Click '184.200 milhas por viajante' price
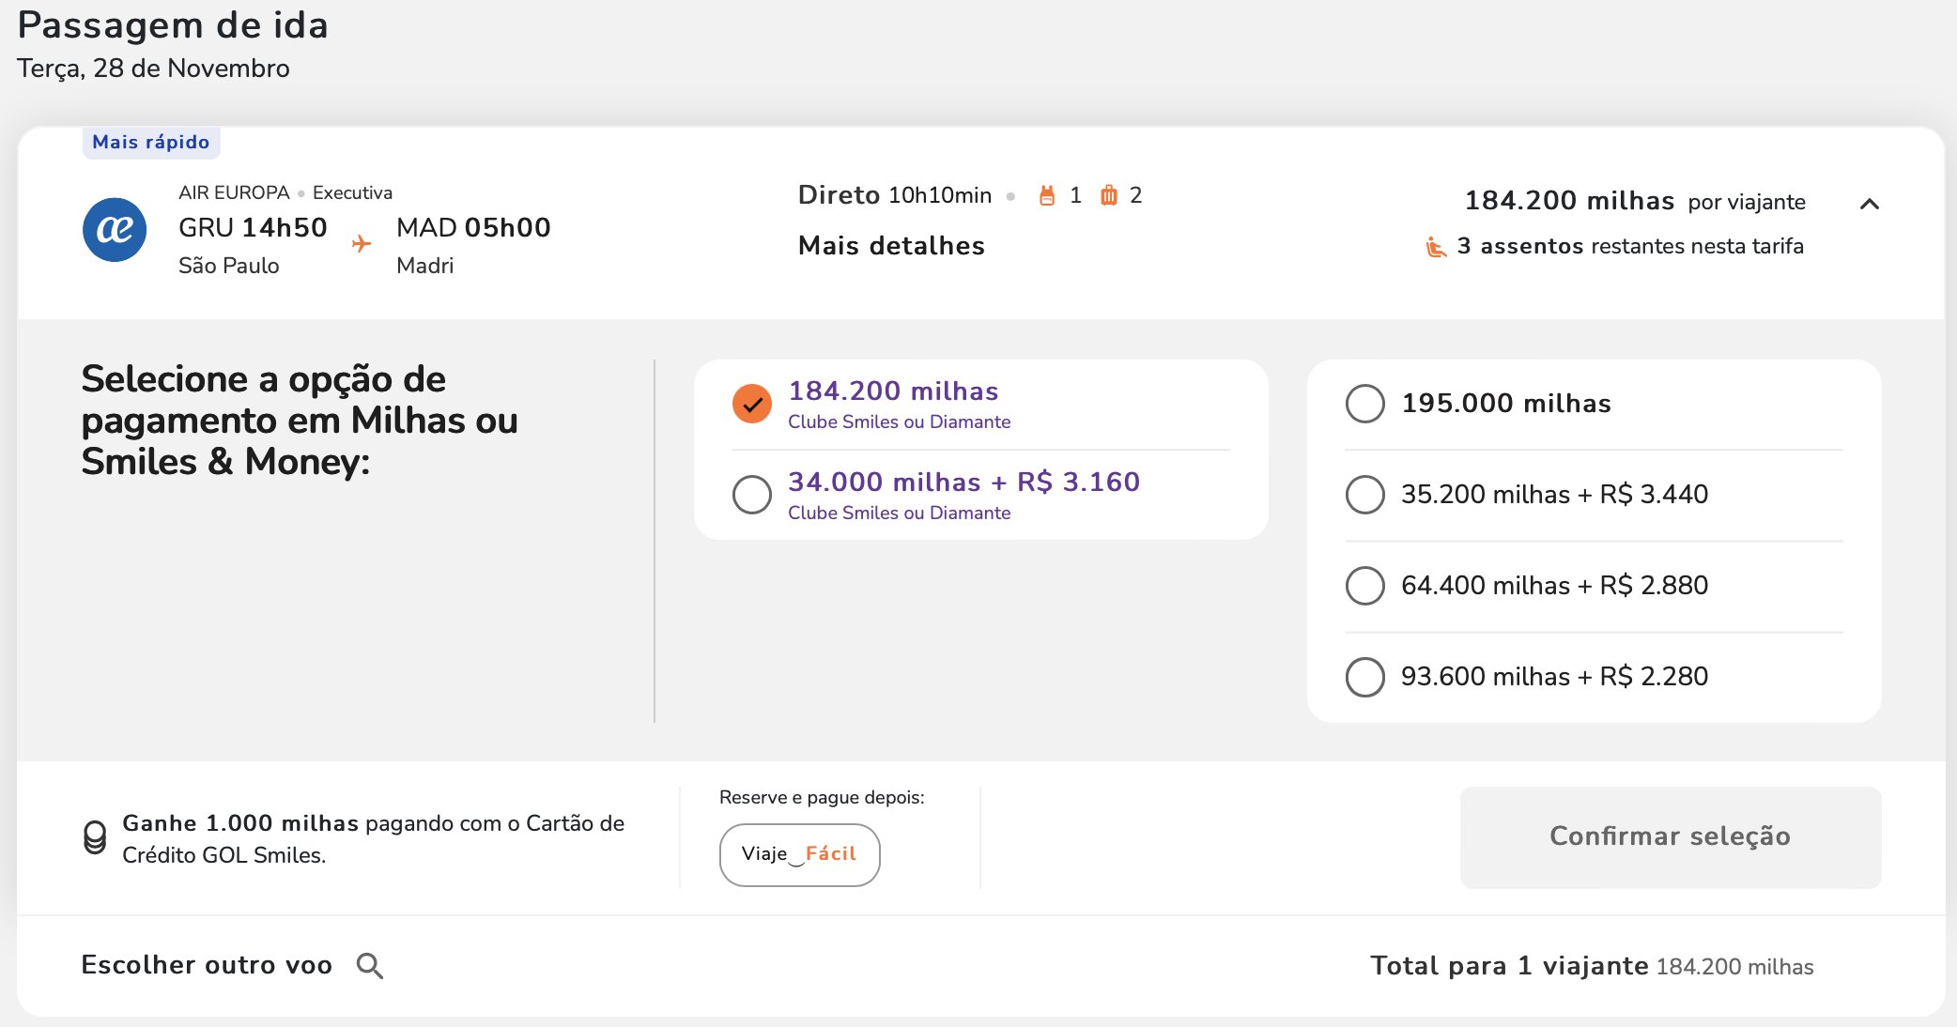 pyautogui.click(x=1635, y=201)
